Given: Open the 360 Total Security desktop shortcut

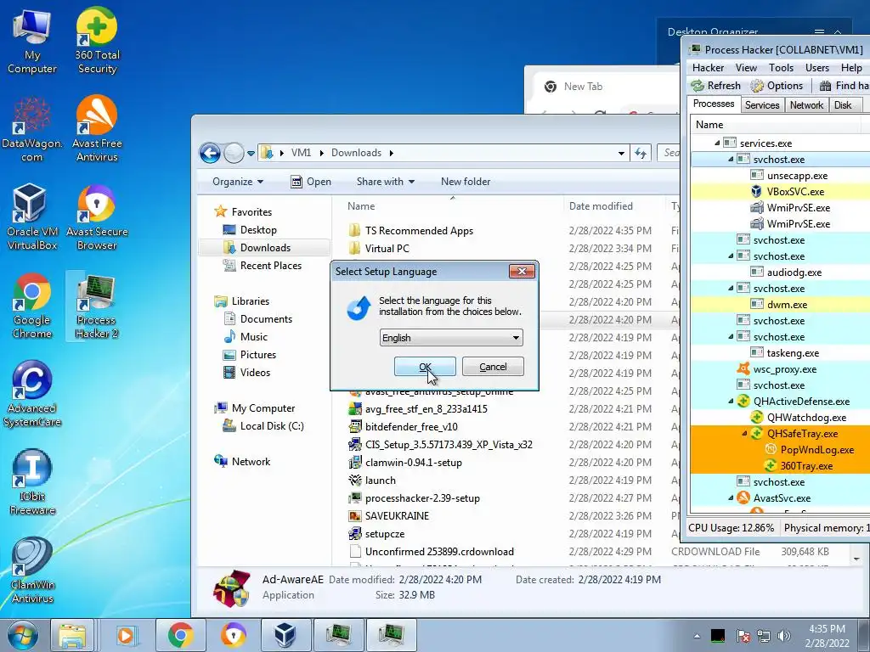Looking at the screenshot, I should click(97, 42).
